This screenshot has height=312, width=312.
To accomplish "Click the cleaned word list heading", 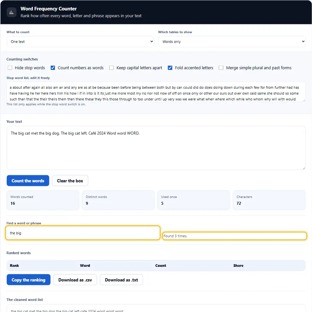I will [x=25, y=300].
